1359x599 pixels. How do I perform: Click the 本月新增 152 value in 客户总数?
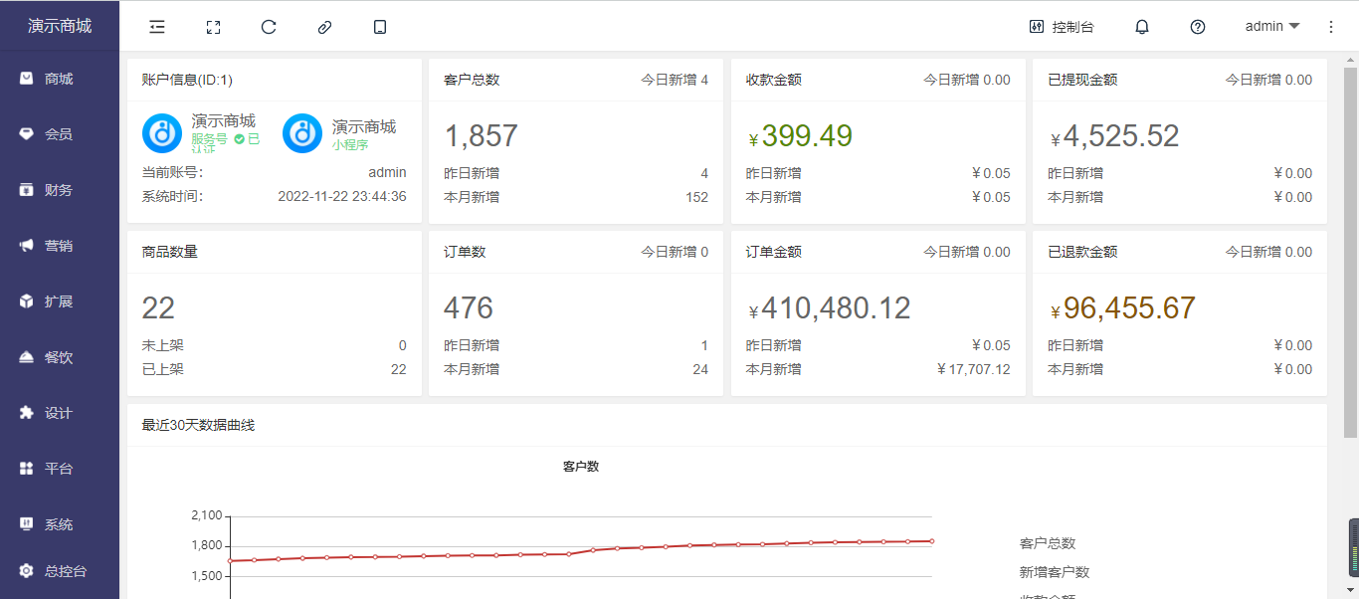(x=696, y=197)
